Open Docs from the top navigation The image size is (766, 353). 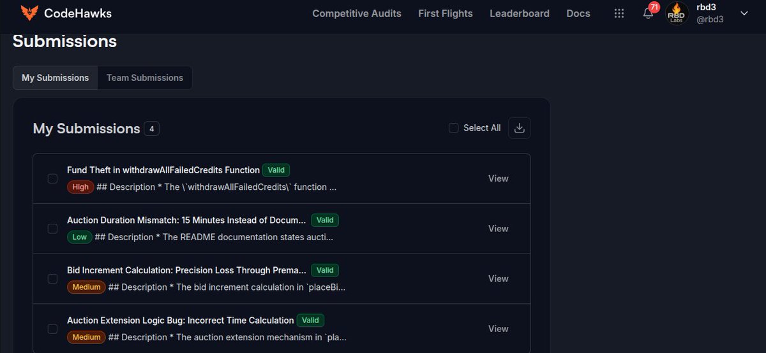tap(578, 13)
